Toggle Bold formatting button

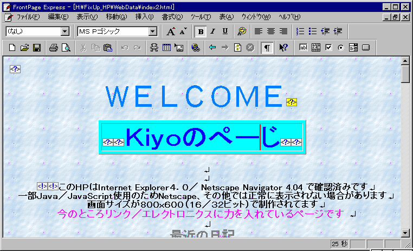pos(201,31)
